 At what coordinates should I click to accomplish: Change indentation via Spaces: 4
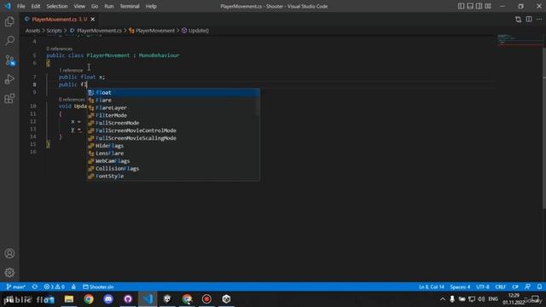coord(460,287)
